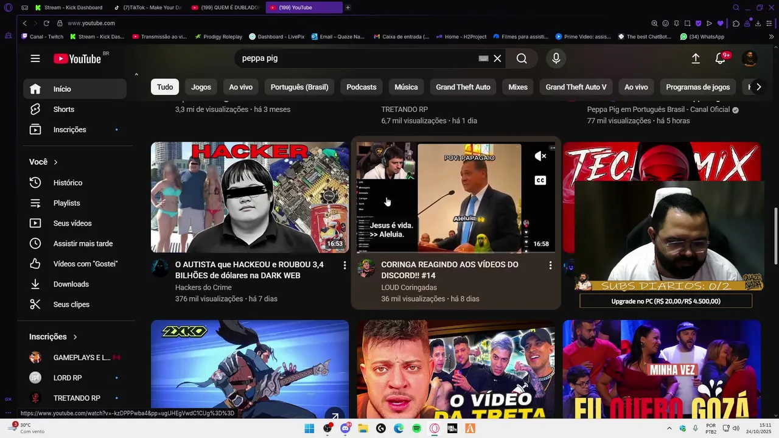Viewport: 779px width, 438px height.
Task: Open Spotify from the taskbar
Action: [416, 428]
